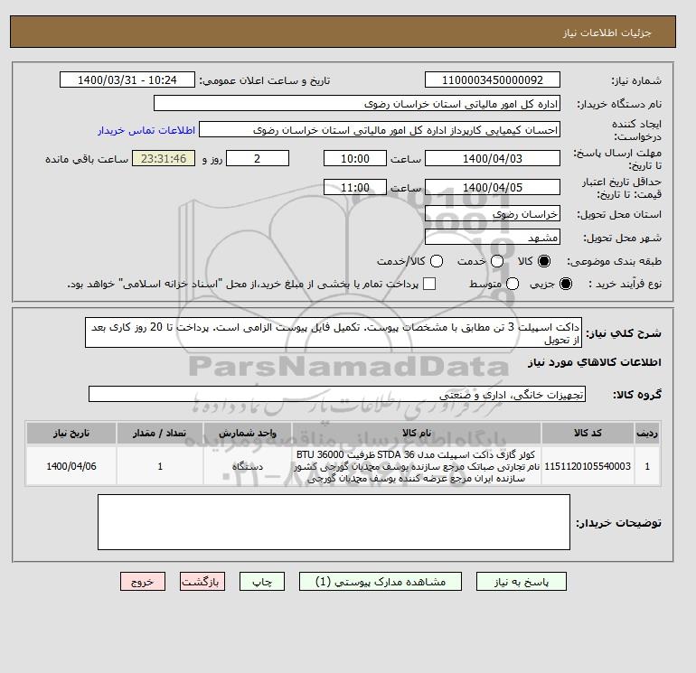Click the خروج exit button
This screenshot has height=673, width=696.
pos(143,582)
